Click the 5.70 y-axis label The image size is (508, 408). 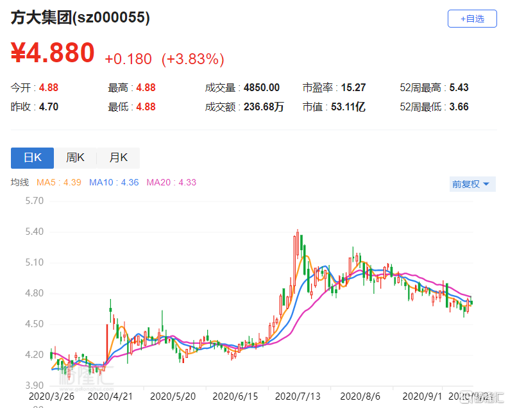click(x=35, y=201)
